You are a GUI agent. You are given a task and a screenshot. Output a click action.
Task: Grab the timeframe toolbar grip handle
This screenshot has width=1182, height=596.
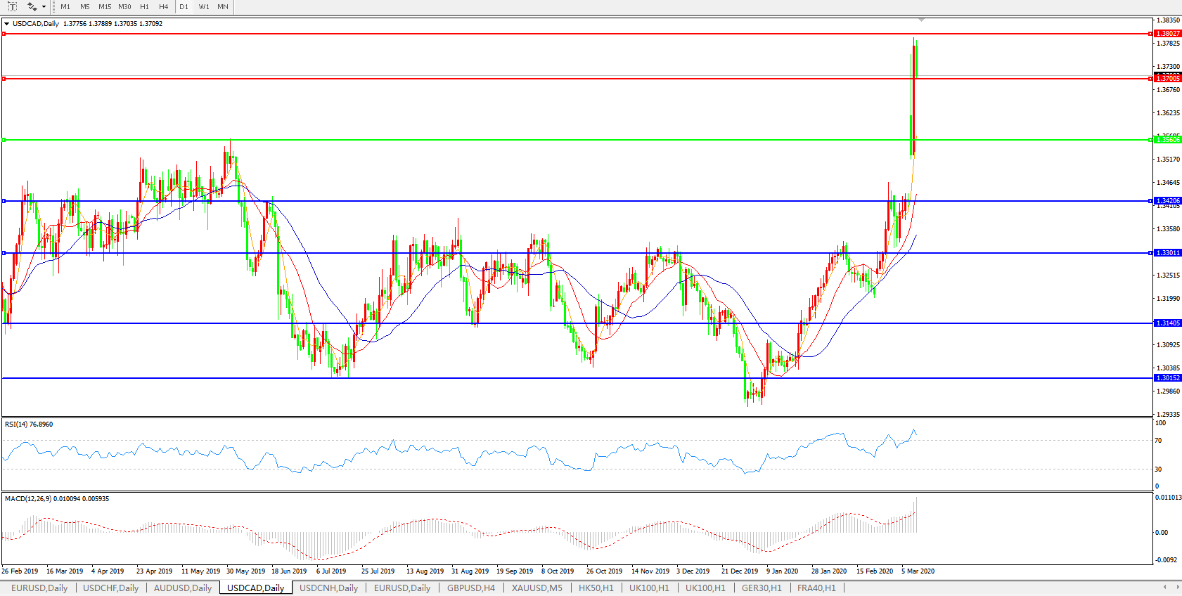point(53,6)
